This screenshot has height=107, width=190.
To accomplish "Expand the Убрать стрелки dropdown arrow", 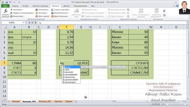I will tap(124, 16).
